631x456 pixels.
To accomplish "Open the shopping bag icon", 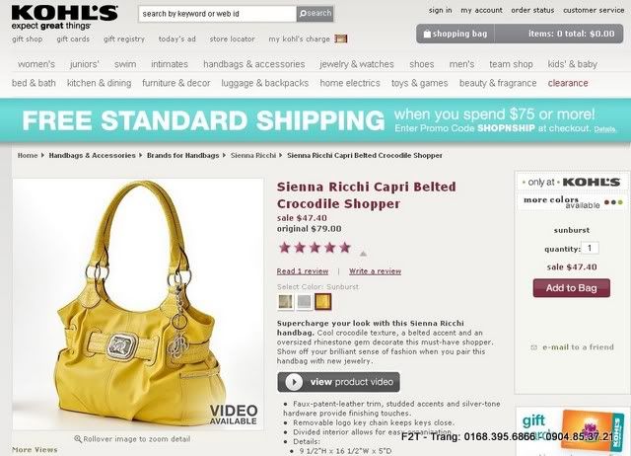I will click(427, 34).
